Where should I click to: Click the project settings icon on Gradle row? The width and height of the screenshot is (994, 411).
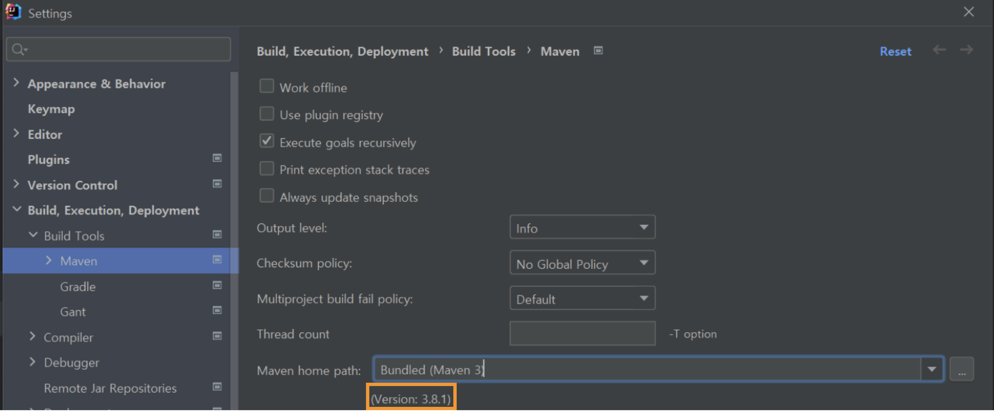coord(217,285)
